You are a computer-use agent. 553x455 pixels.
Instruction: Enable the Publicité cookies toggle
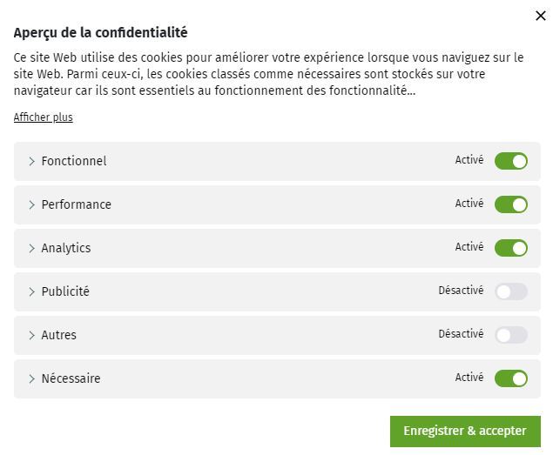click(511, 291)
